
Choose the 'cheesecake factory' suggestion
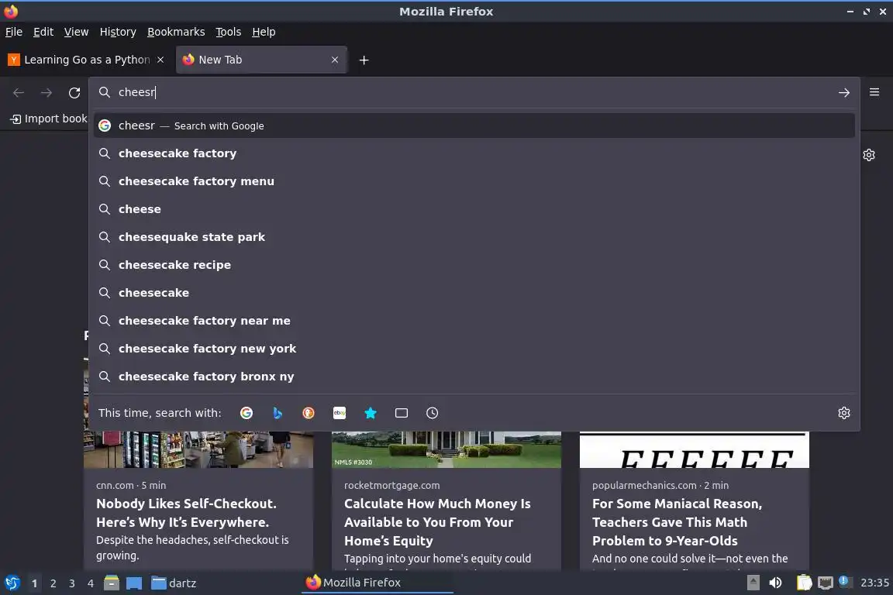(474, 153)
